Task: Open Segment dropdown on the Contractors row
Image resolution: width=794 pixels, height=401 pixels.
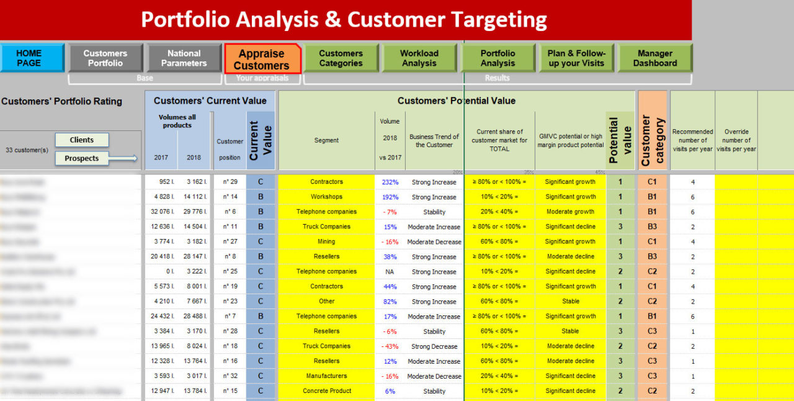Action: (x=326, y=182)
